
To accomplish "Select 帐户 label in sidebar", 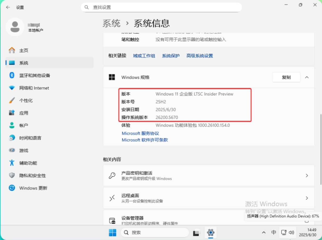I will 24,126.
